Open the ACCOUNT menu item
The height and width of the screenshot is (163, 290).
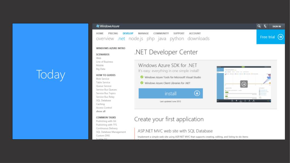(195, 33)
